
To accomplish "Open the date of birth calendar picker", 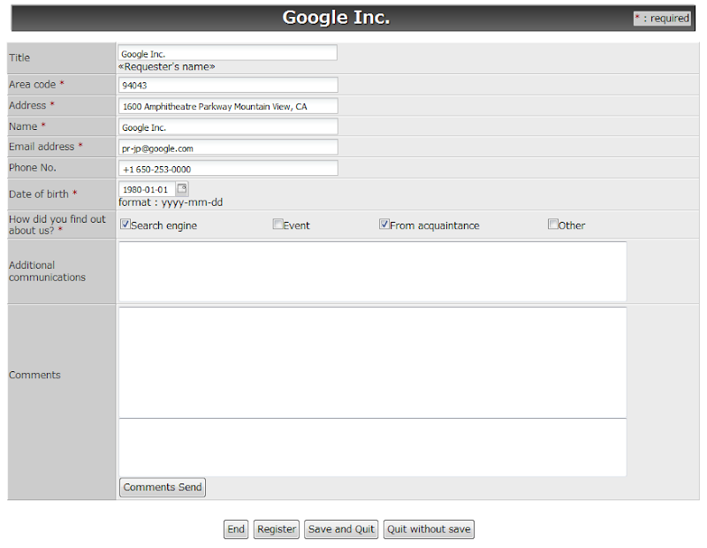I will 182,188.
